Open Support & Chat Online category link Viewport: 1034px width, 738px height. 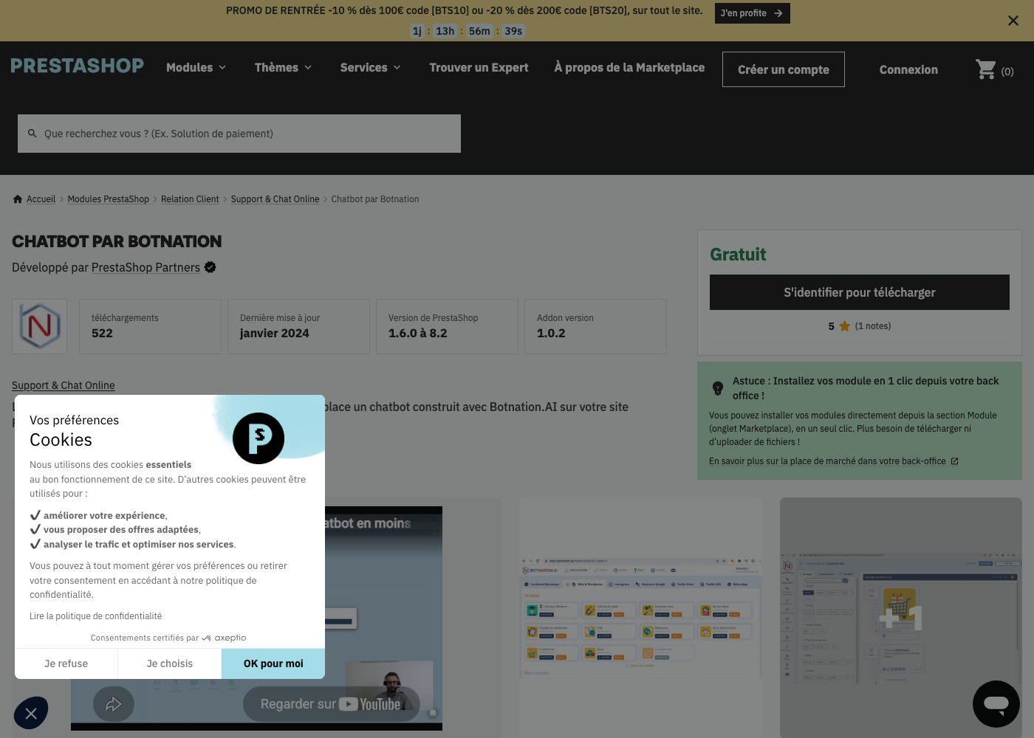(x=63, y=385)
